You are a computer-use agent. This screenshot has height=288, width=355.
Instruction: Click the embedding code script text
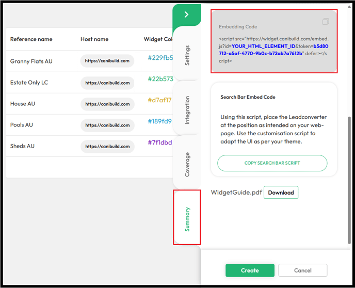tap(273, 50)
